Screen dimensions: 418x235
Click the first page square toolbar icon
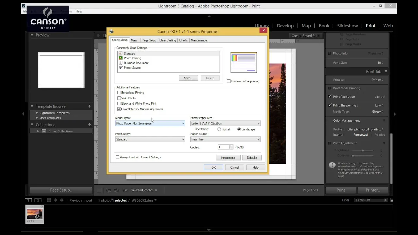click(x=99, y=190)
